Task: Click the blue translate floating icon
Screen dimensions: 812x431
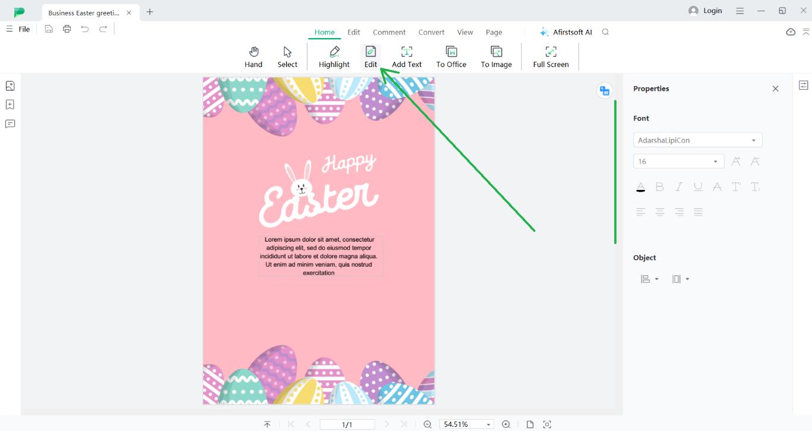Action: coord(605,91)
